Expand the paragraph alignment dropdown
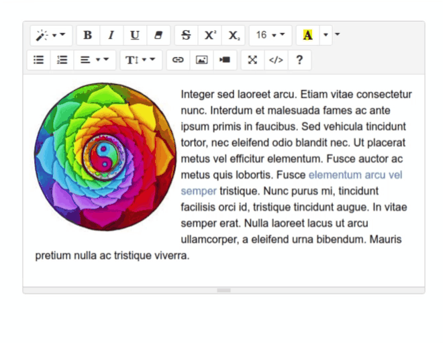 coord(94,60)
